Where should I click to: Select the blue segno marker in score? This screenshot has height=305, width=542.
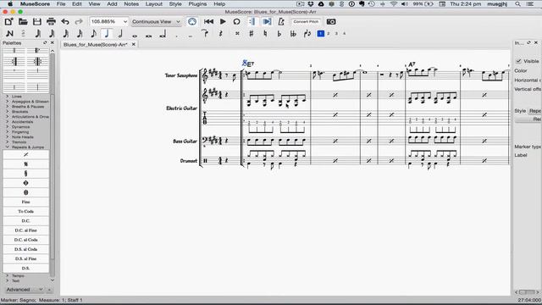coord(245,63)
